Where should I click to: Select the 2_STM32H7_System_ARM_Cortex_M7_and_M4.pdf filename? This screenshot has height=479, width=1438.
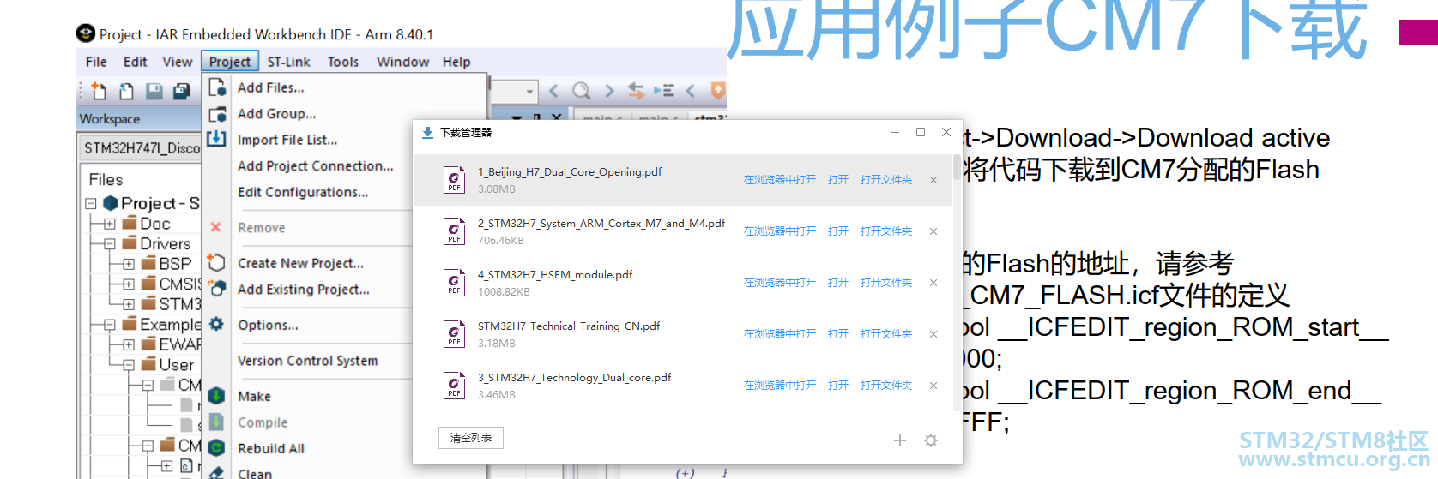(x=601, y=223)
